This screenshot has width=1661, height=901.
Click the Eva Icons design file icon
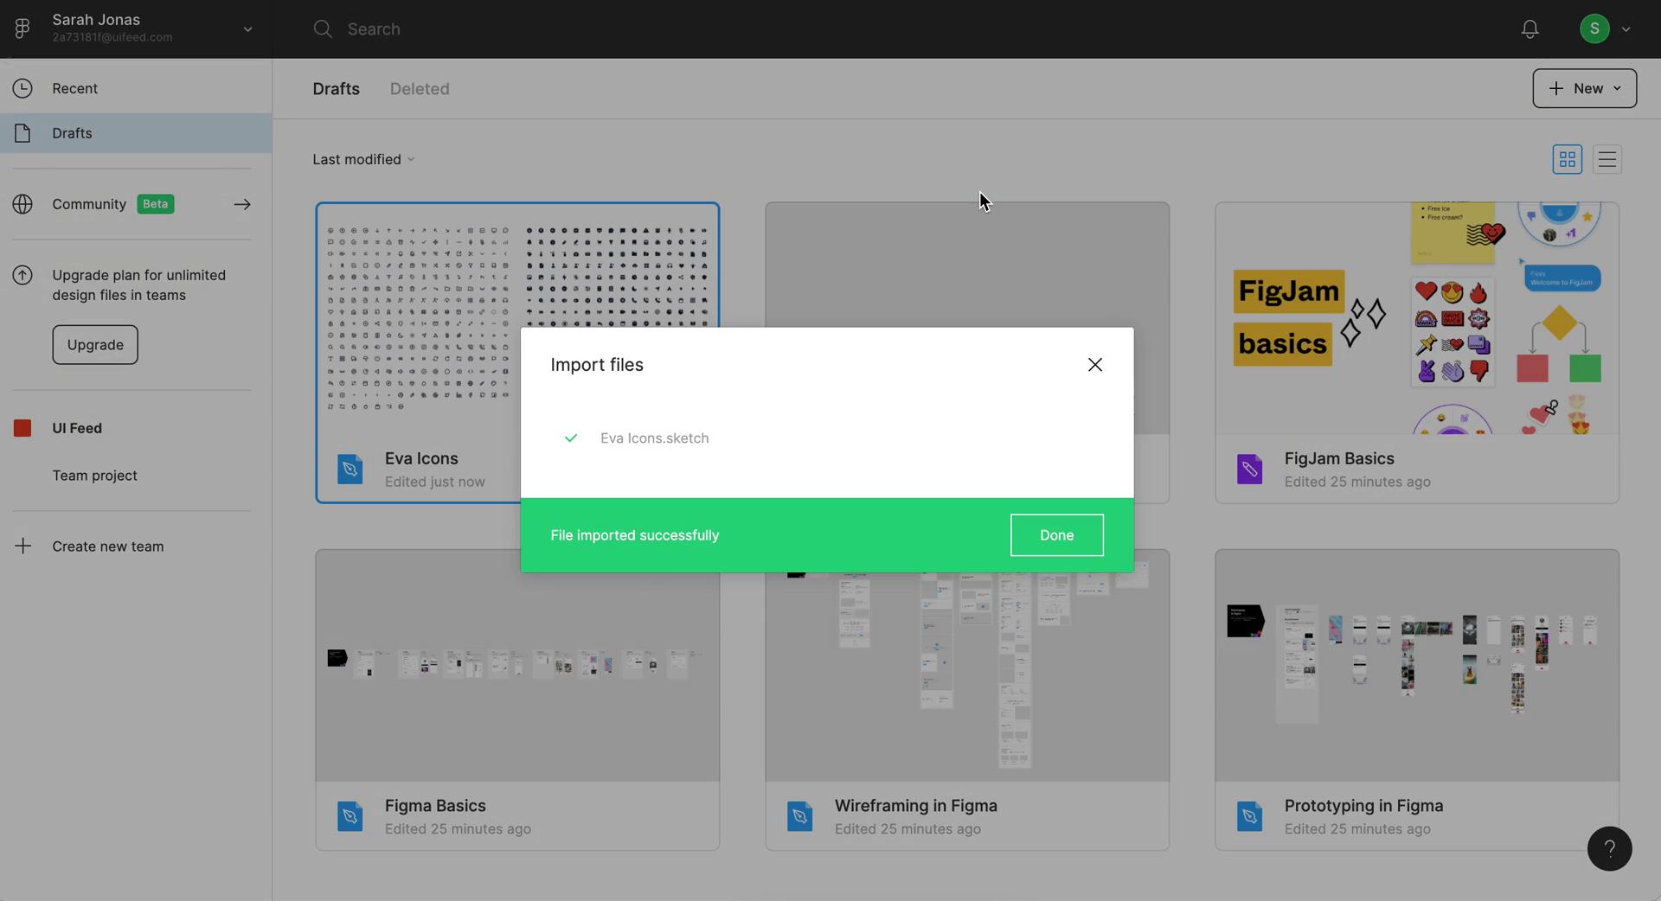(x=350, y=469)
